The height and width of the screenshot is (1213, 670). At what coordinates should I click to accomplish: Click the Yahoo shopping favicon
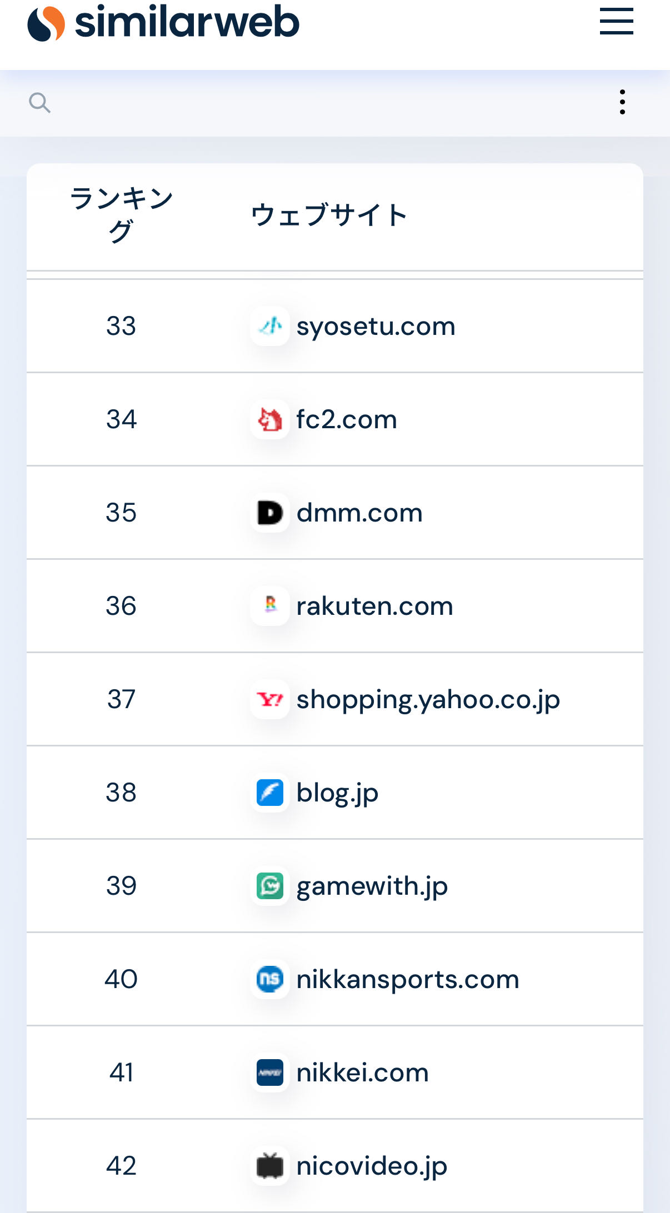270,699
